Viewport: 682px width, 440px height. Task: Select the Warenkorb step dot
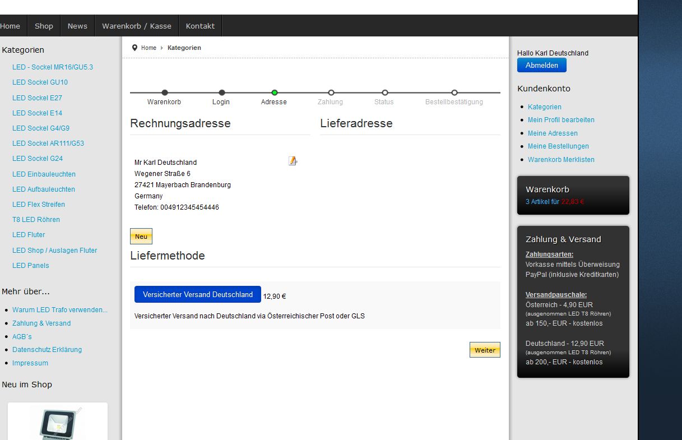[165, 92]
